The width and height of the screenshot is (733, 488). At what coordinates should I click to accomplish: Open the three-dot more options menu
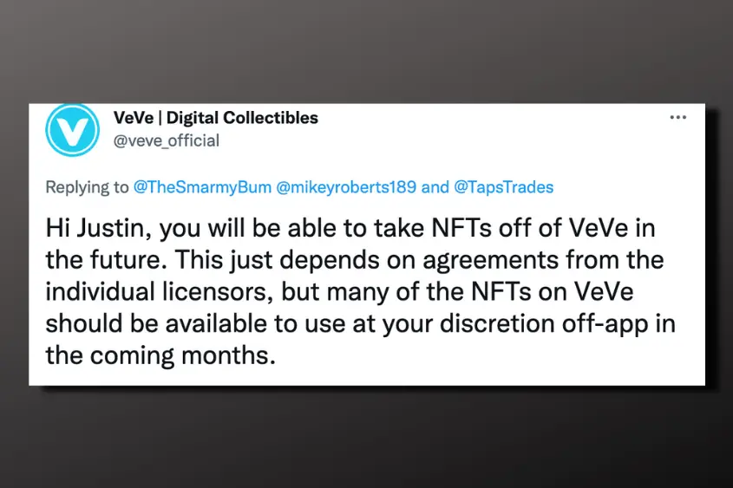point(677,117)
